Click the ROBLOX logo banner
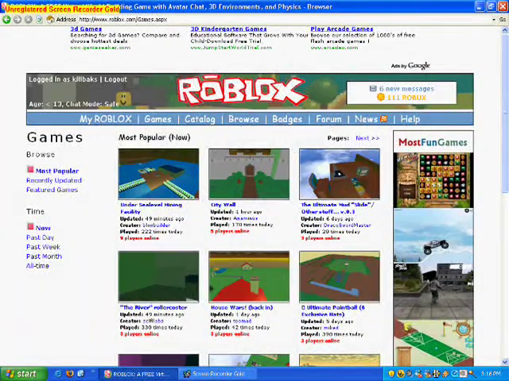Image resolution: width=509 pixels, height=381 pixels. (x=241, y=90)
